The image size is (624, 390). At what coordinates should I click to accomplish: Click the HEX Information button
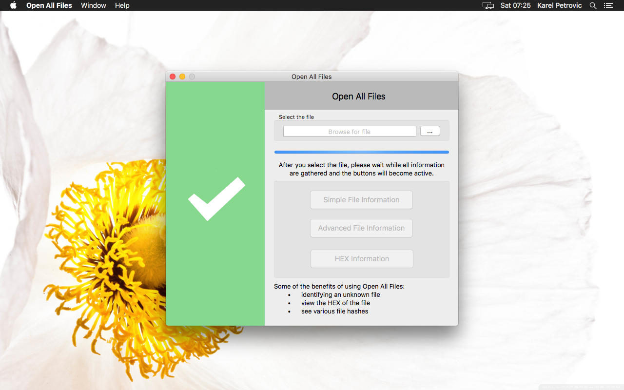pyautogui.click(x=361, y=259)
